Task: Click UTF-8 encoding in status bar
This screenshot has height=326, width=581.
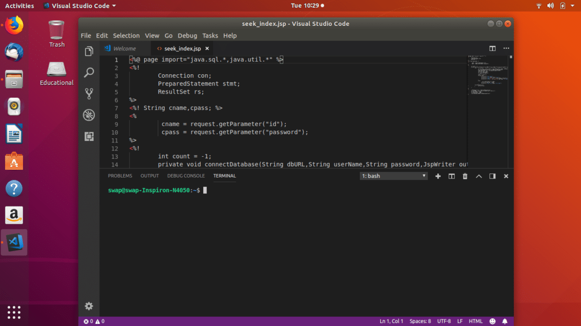Action: pos(444,321)
